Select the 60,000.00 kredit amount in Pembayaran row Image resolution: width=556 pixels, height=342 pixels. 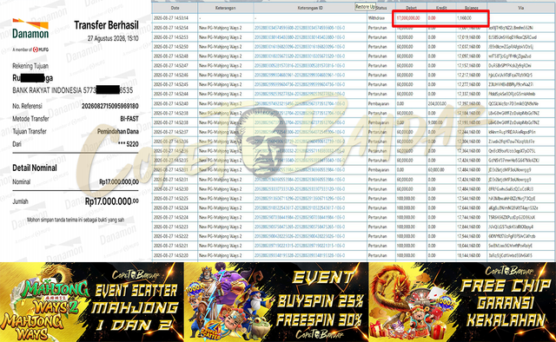(x=436, y=170)
